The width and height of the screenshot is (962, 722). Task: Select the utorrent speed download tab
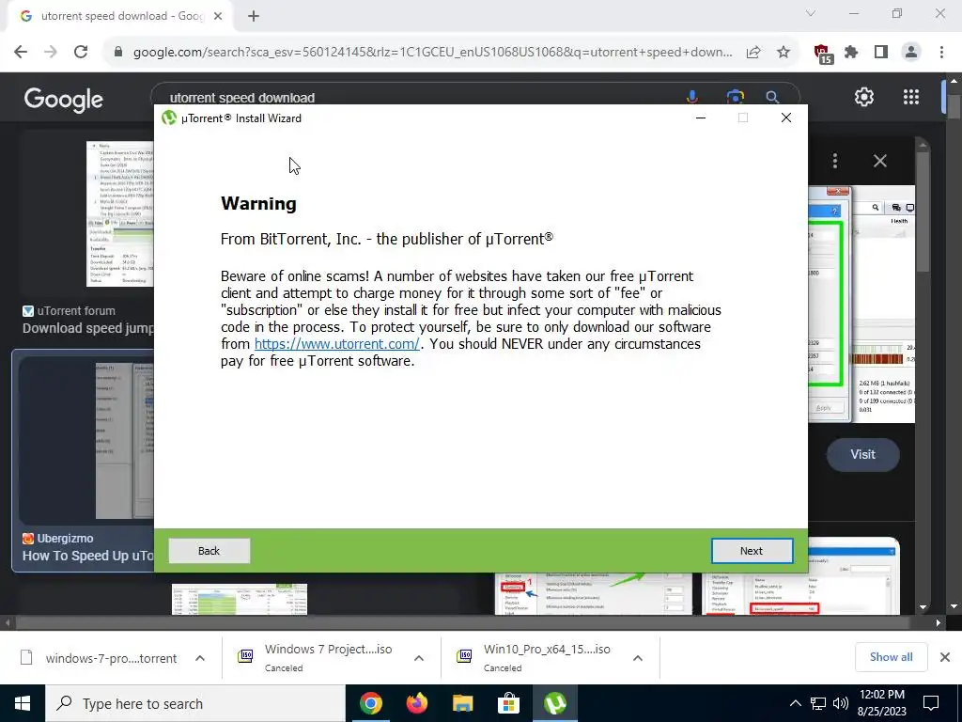coord(119,17)
